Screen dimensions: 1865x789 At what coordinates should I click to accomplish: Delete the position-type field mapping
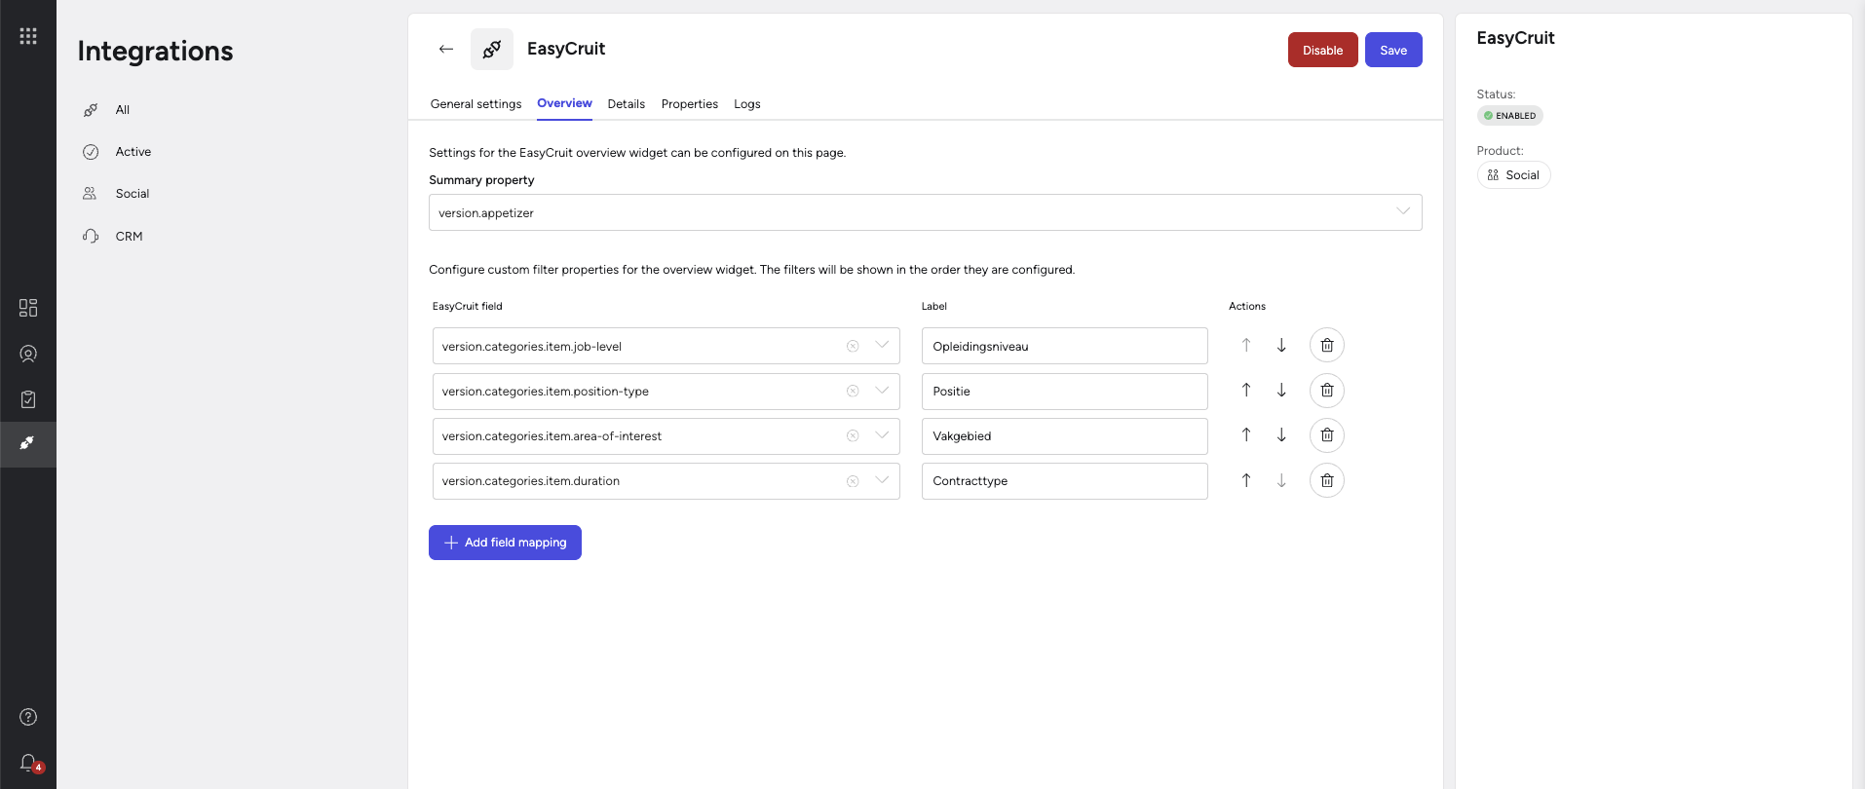[x=1327, y=390]
